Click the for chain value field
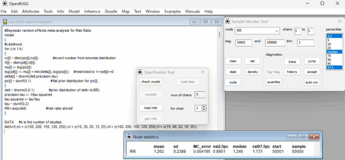 [198, 108]
